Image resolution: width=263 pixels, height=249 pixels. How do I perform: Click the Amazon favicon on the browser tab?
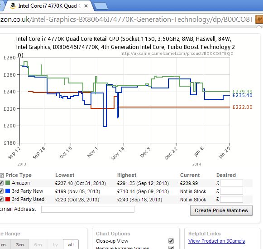13,6
